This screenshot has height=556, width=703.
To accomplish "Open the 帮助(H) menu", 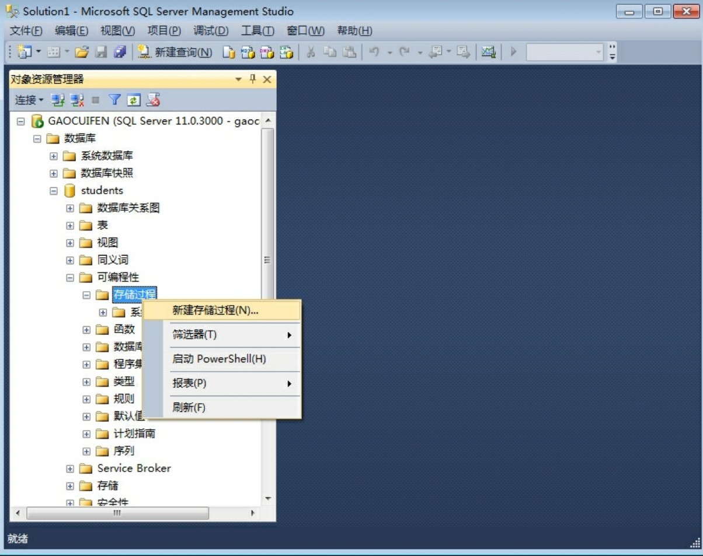I will (x=354, y=31).
